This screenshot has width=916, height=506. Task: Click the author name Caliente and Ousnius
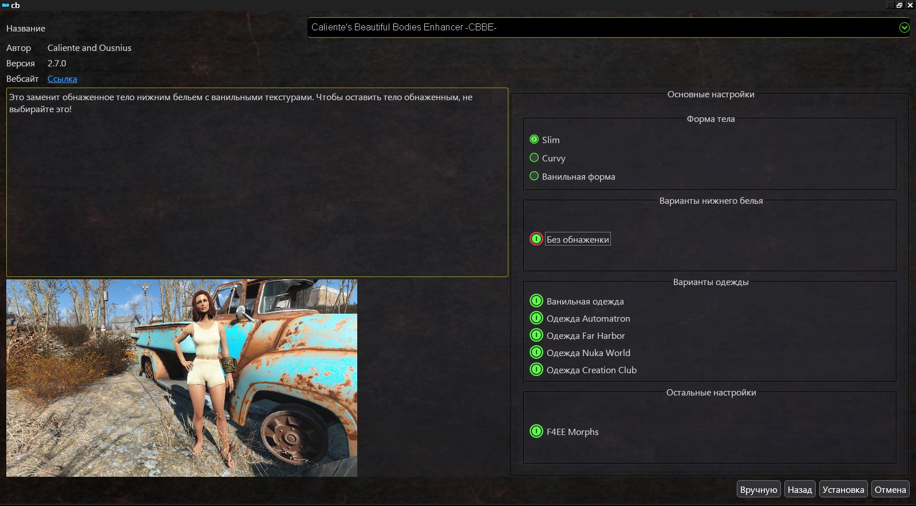89,48
